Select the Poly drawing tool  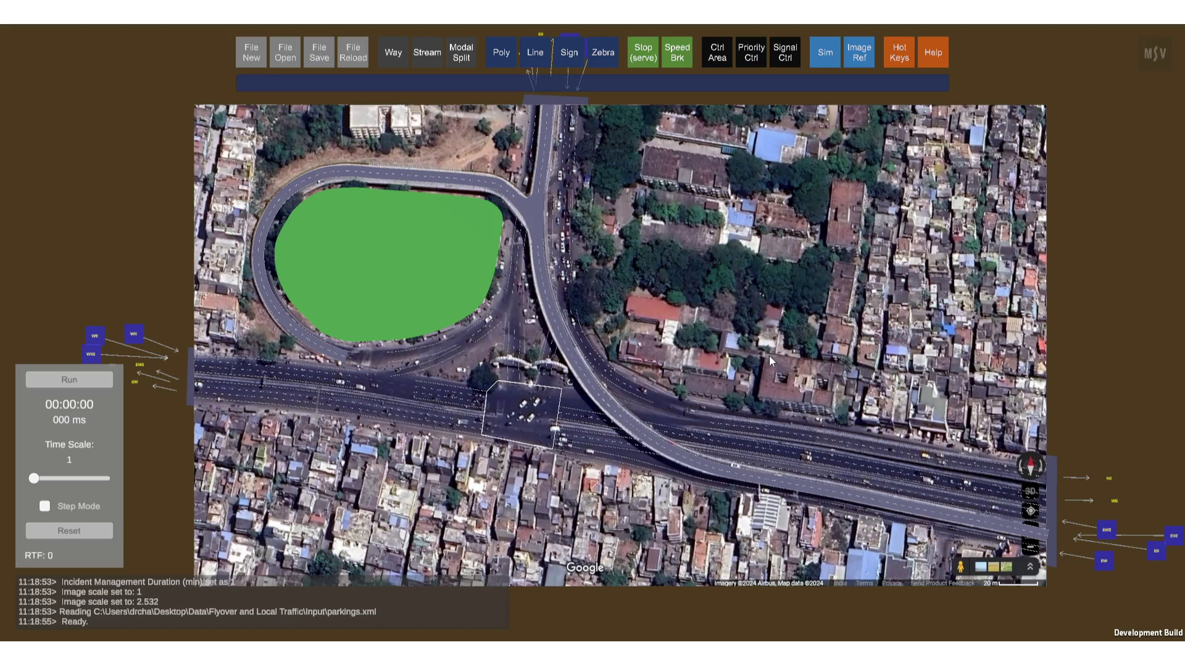501,52
